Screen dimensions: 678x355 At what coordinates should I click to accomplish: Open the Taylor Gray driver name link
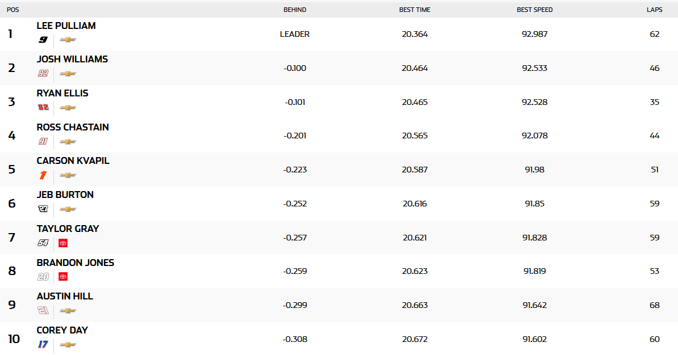pos(68,229)
